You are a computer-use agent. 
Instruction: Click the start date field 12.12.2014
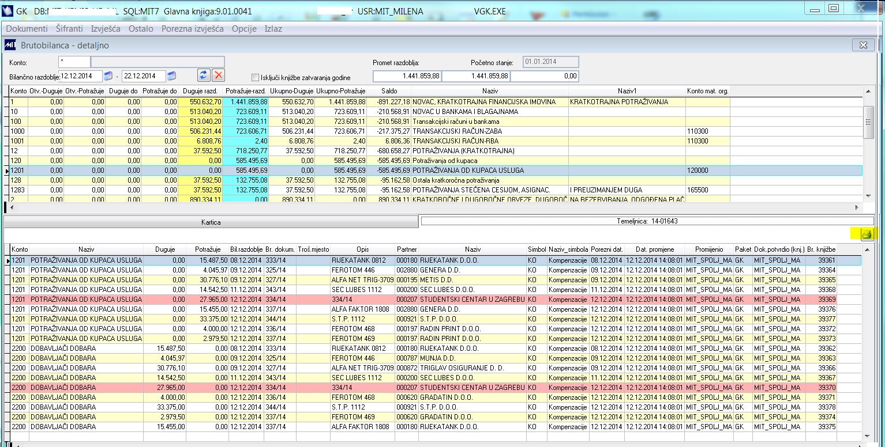pyautogui.click(x=81, y=76)
